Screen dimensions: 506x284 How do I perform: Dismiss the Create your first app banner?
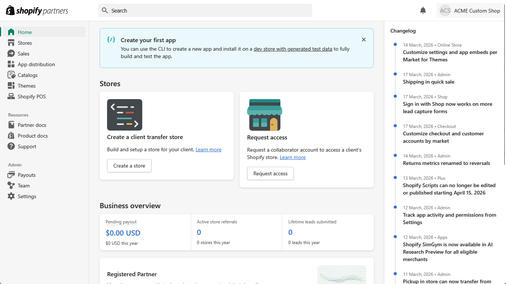(x=364, y=40)
